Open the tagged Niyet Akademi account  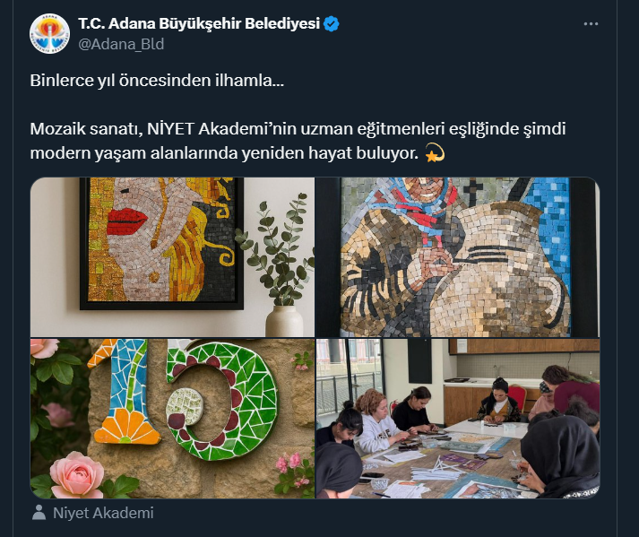(103, 513)
